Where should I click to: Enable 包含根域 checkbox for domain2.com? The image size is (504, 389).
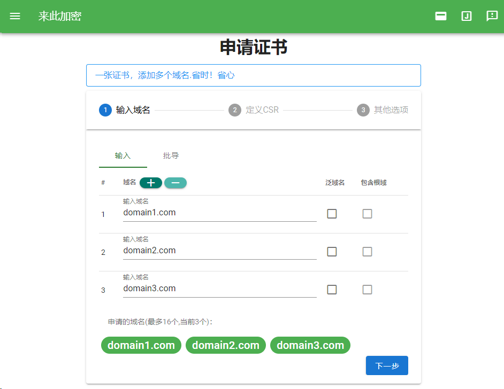(367, 252)
